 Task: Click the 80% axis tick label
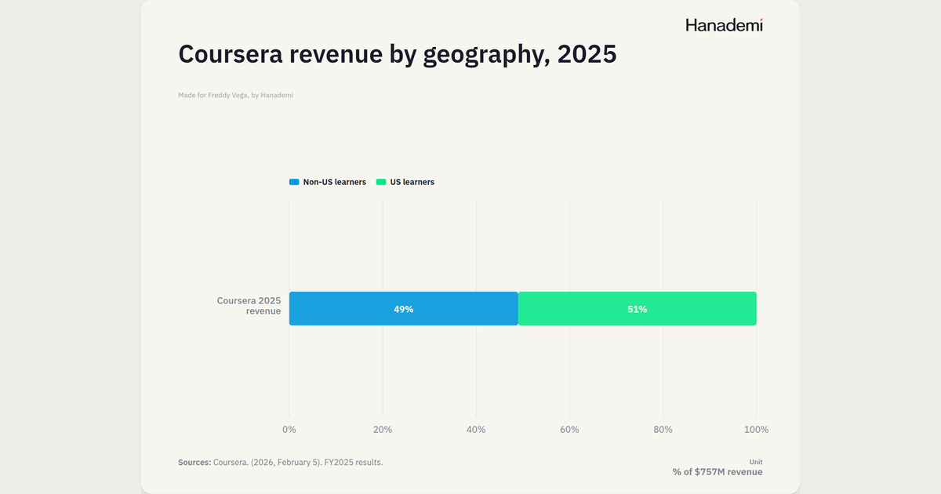click(x=663, y=430)
